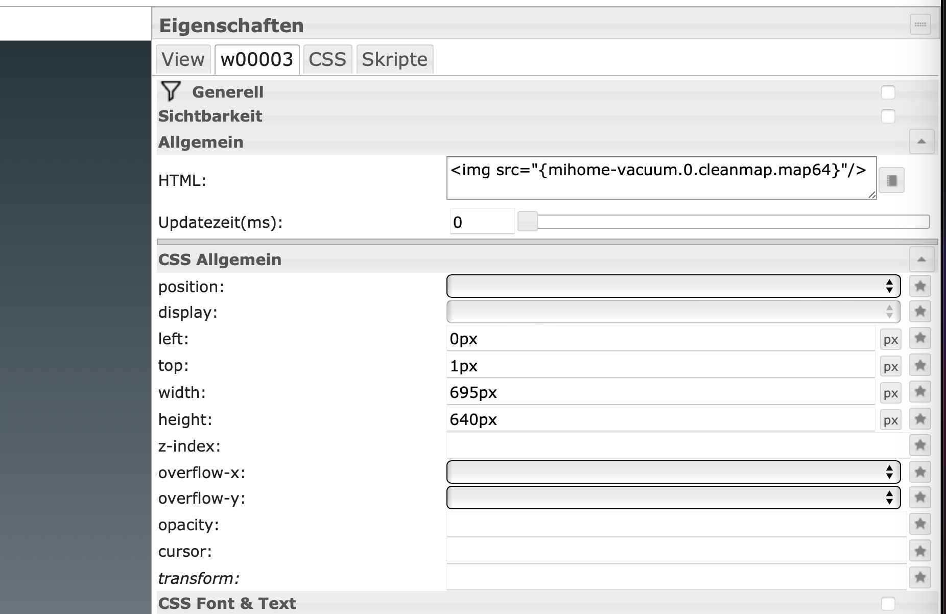Click the filter funnel icon beside Generell
The width and height of the screenshot is (946, 614).
pos(171,91)
